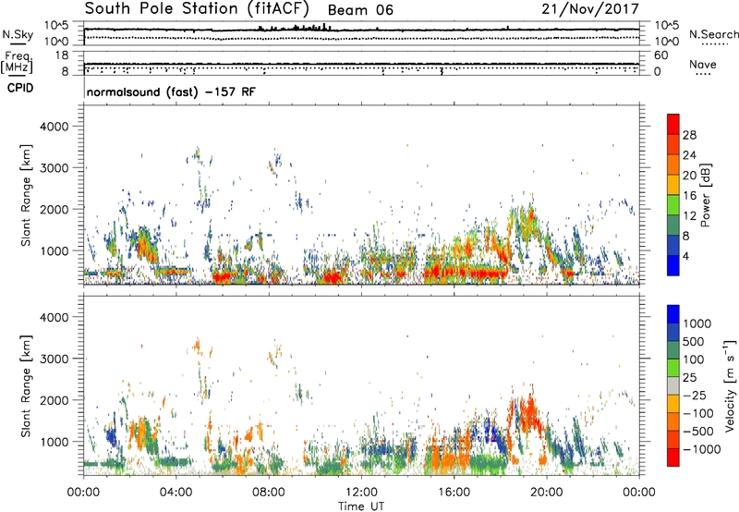The image size is (739, 512).
Task: Click 'normalsound (fast) -157 RF' text
Action: click(x=171, y=91)
